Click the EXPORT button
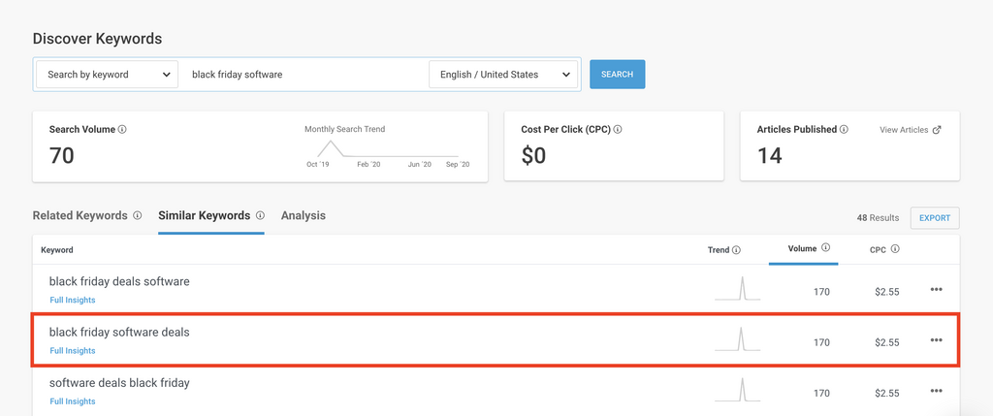Screen dimensions: 993x416 pos(934,218)
